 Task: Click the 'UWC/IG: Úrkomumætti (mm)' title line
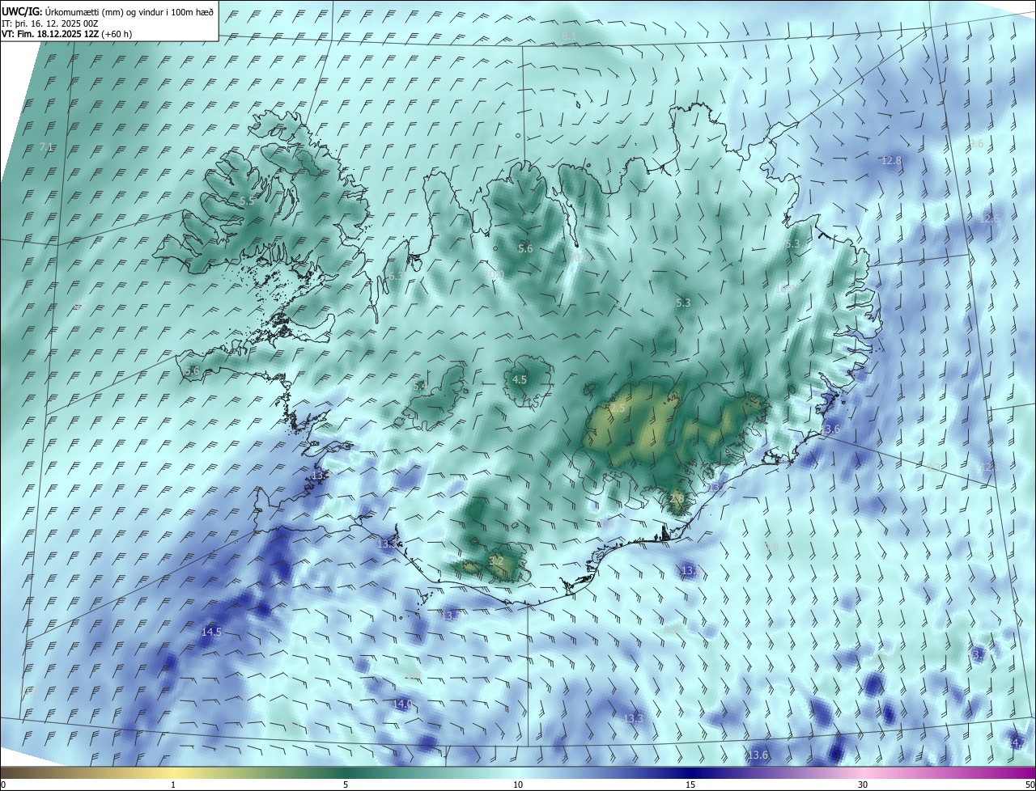coord(108,11)
